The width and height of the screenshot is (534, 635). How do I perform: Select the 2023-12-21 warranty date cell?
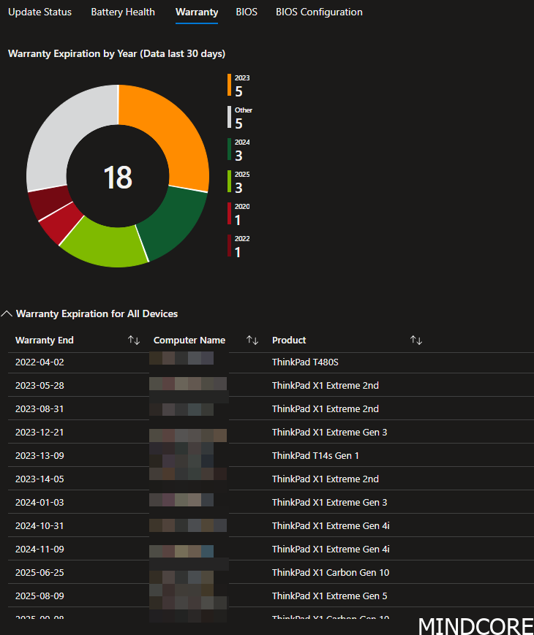(40, 433)
